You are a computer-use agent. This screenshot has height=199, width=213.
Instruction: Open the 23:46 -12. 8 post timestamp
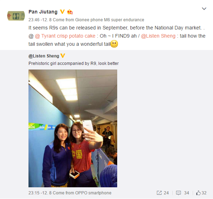(40, 20)
